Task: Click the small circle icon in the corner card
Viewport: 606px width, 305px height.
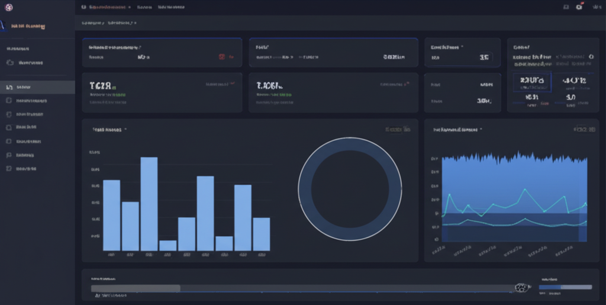Action: coord(591,56)
